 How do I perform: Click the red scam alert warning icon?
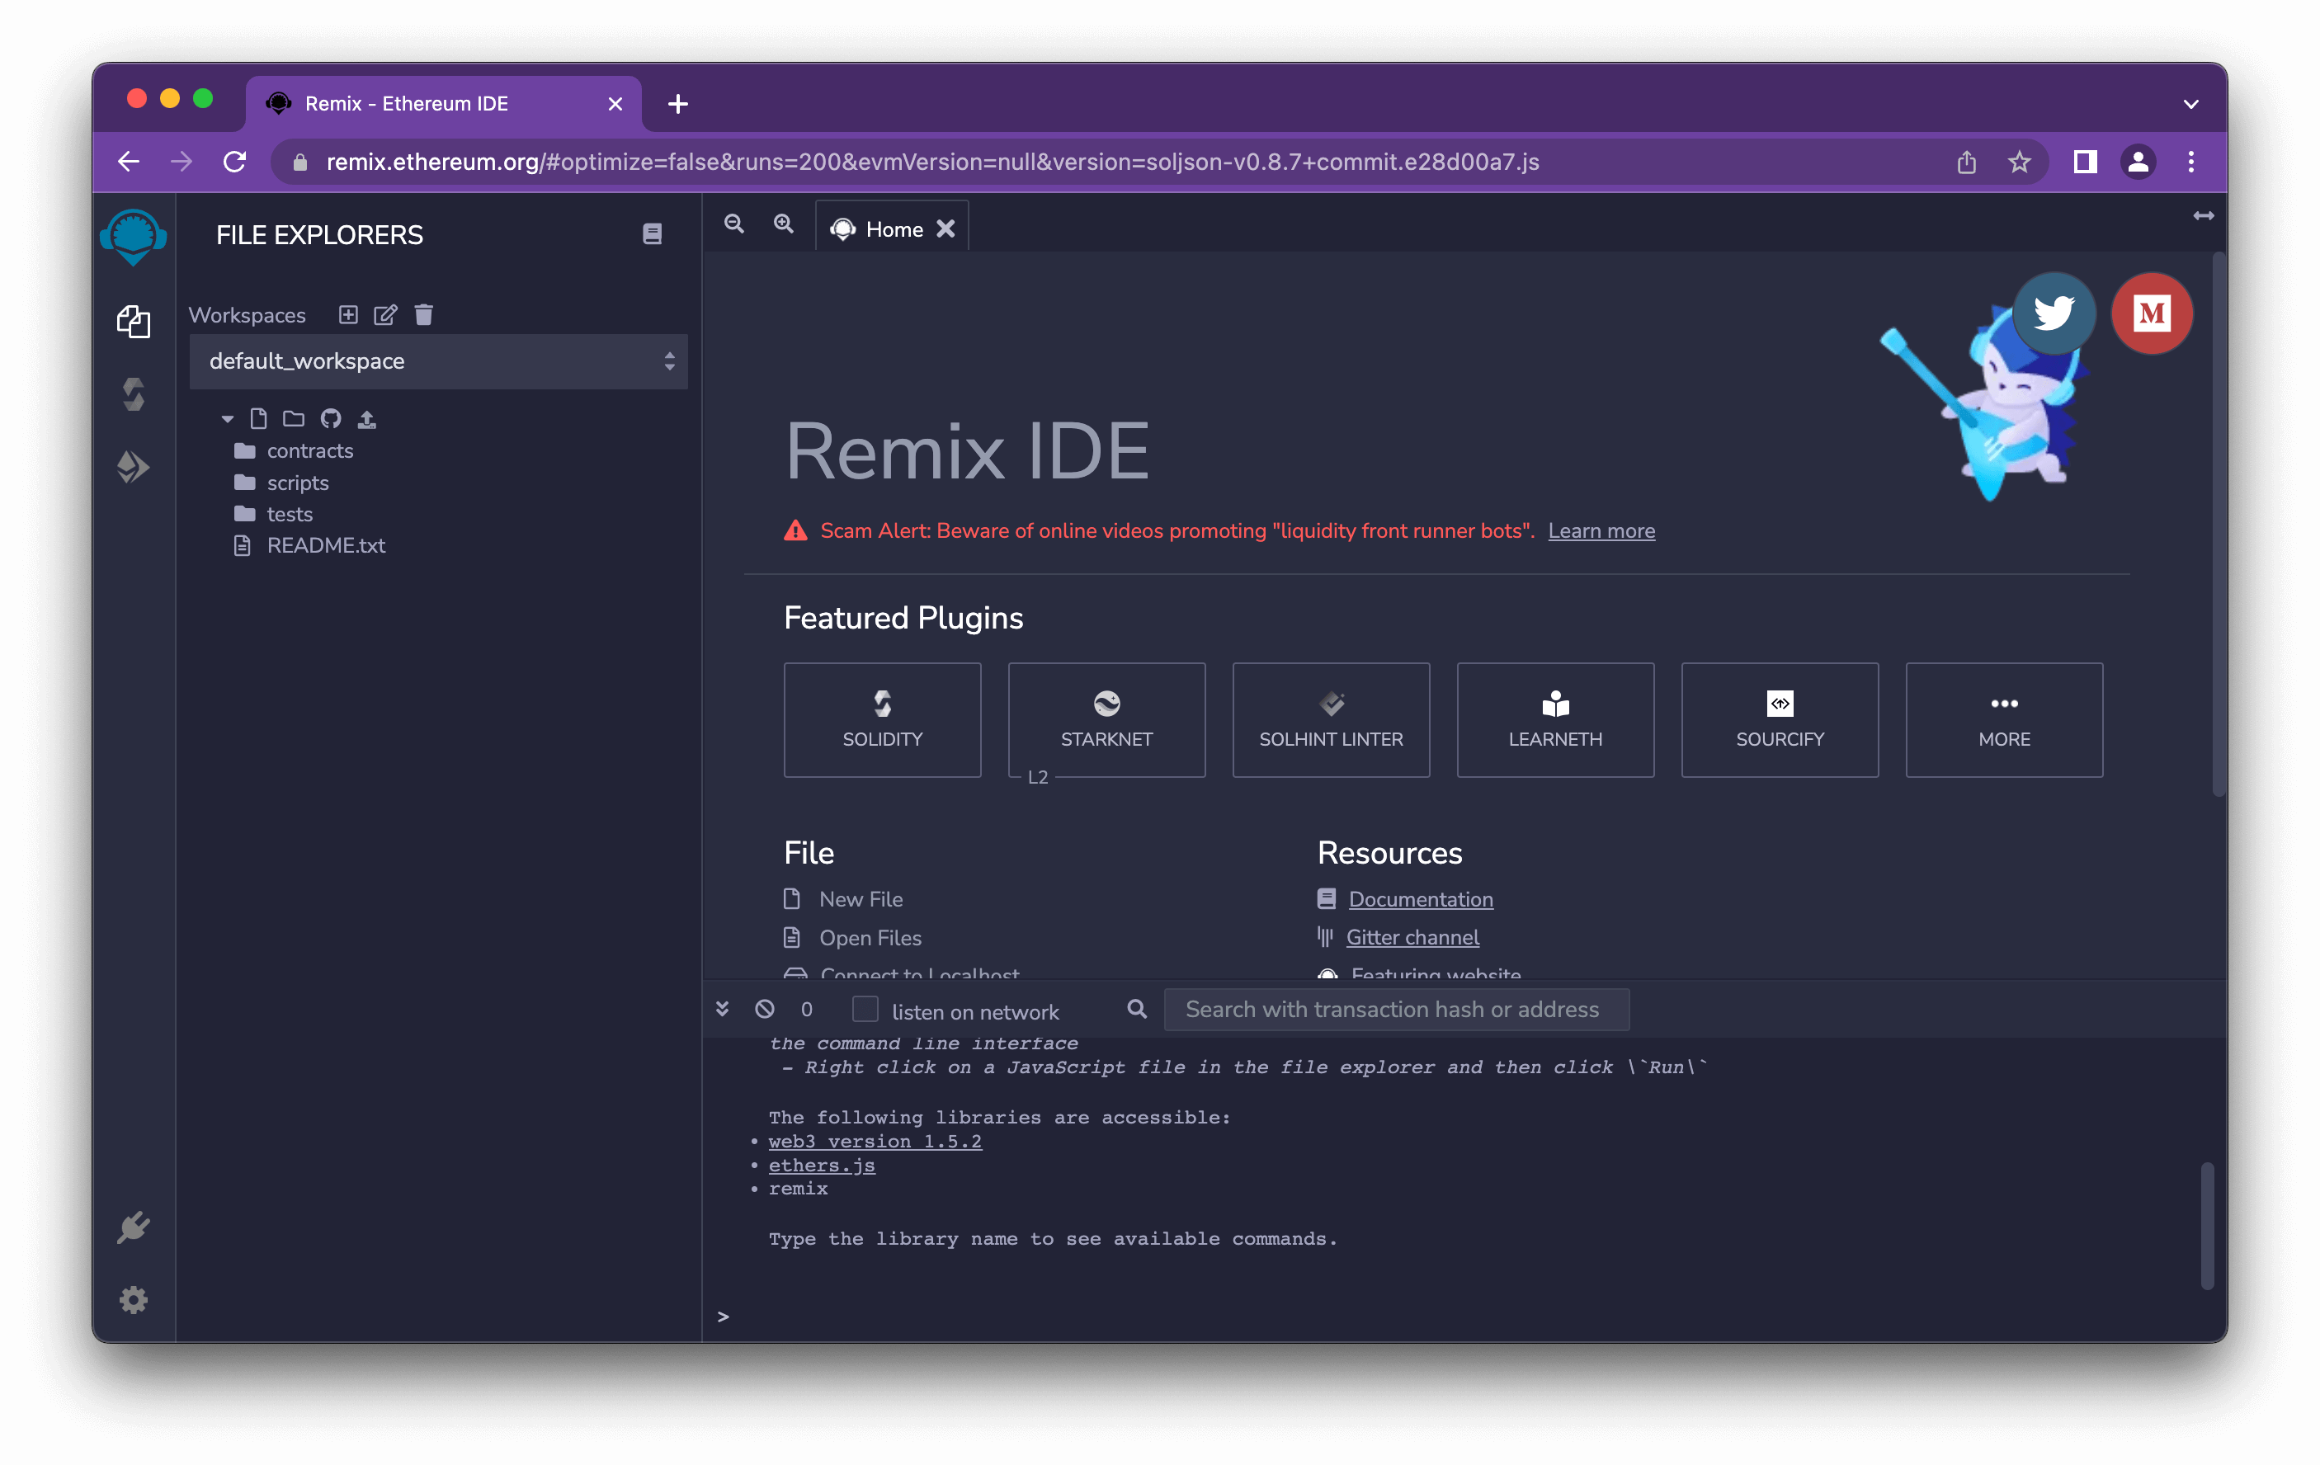point(795,530)
